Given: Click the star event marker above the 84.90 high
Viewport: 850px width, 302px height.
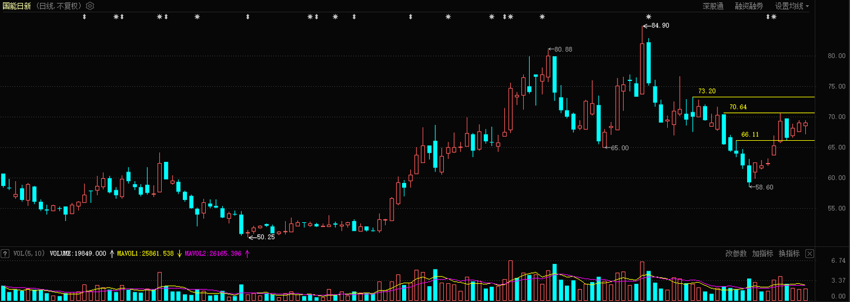Looking at the screenshot, I should 648,17.
